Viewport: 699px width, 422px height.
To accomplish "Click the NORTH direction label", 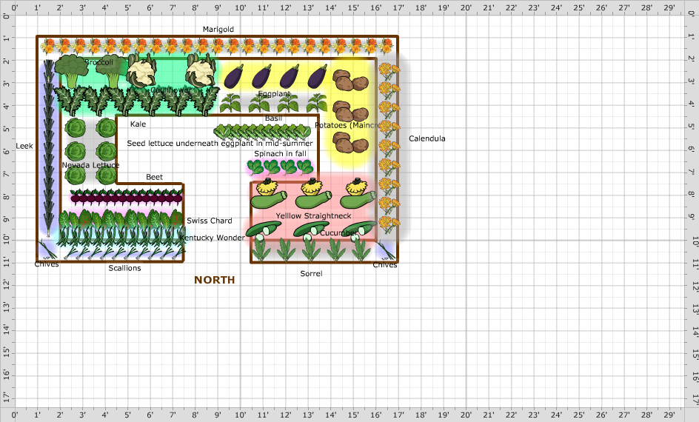I will 215,280.
